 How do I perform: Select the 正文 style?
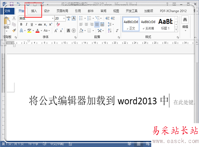click(x=131, y=25)
